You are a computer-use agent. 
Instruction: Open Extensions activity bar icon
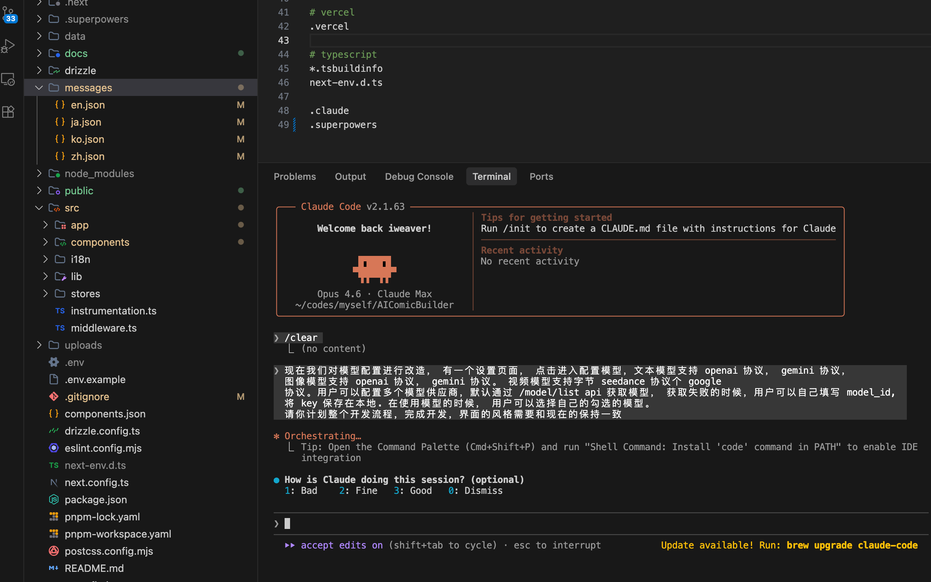9,112
